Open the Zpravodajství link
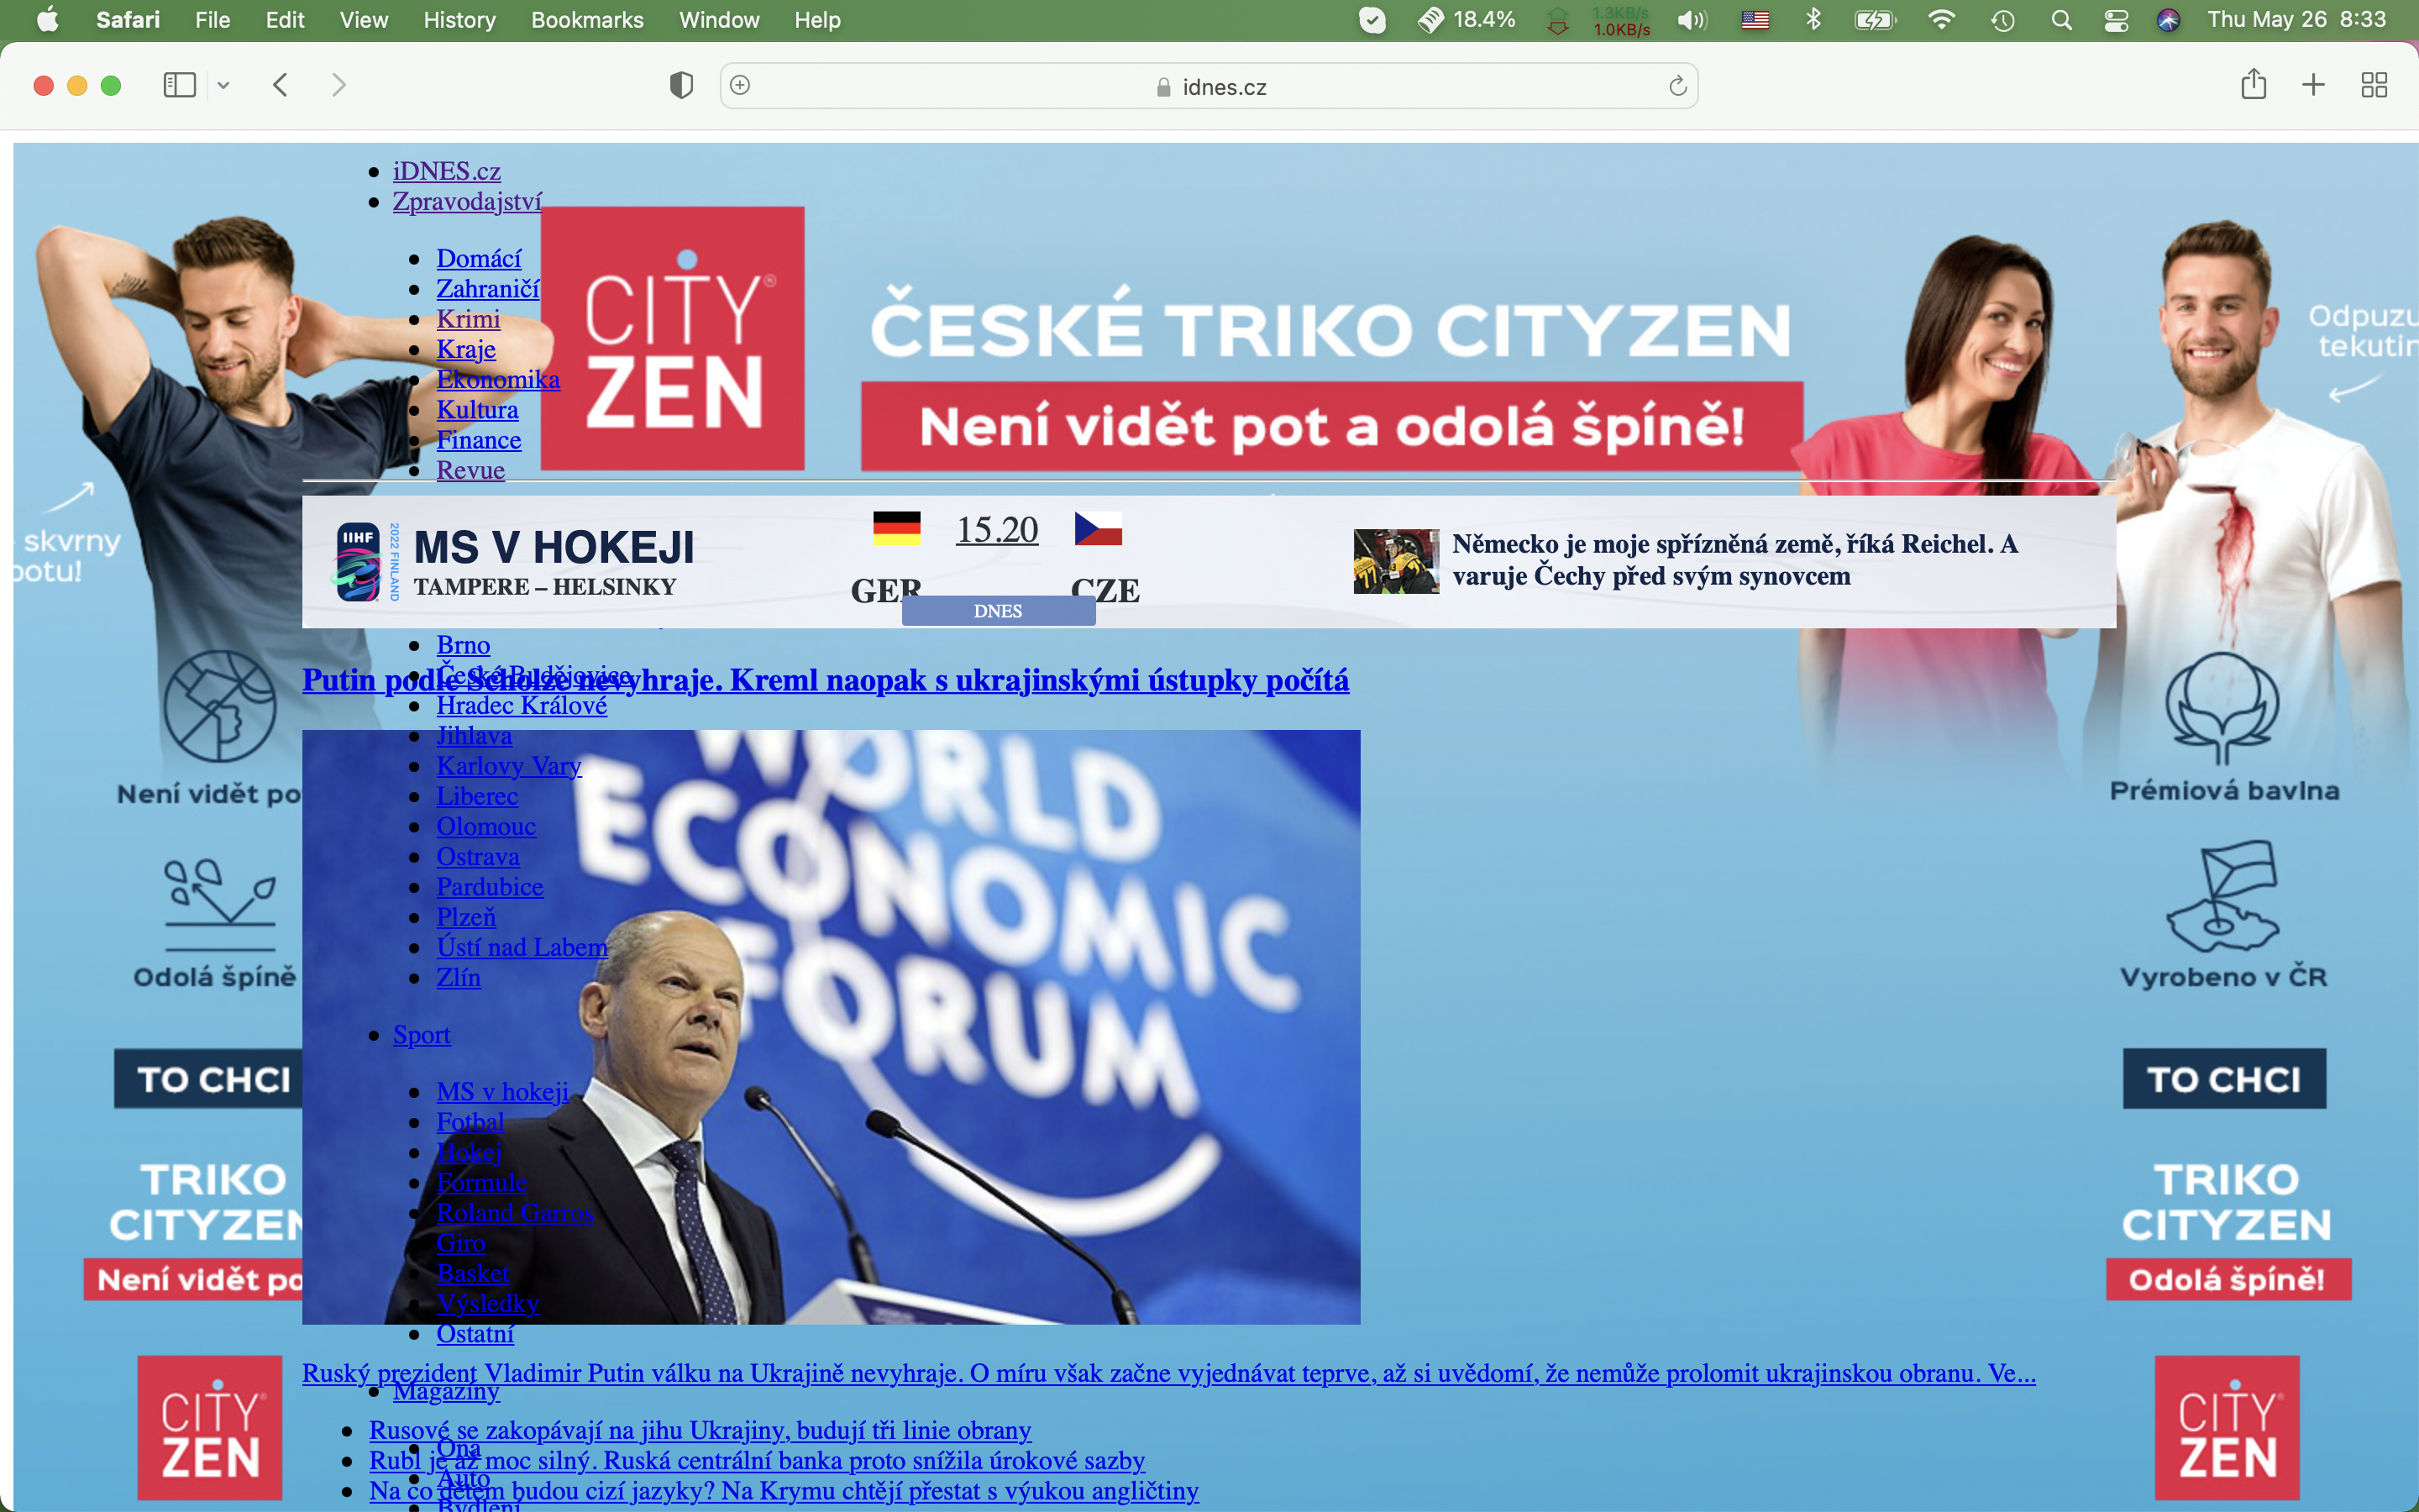 click(467, 201)
